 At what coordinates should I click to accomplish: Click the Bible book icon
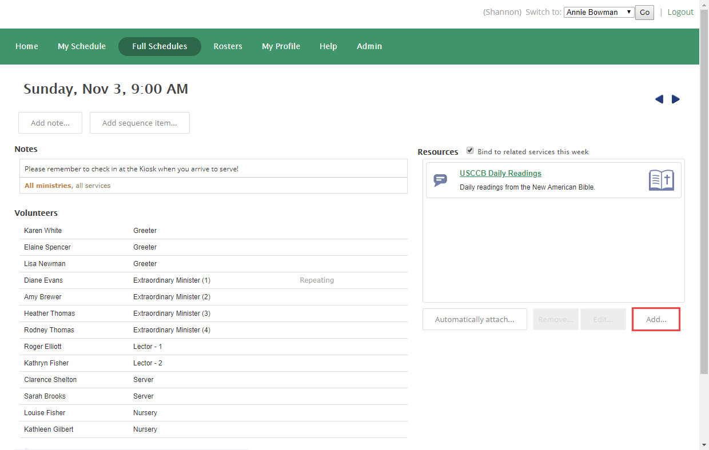pyautogui.click(x=662, y=180)
